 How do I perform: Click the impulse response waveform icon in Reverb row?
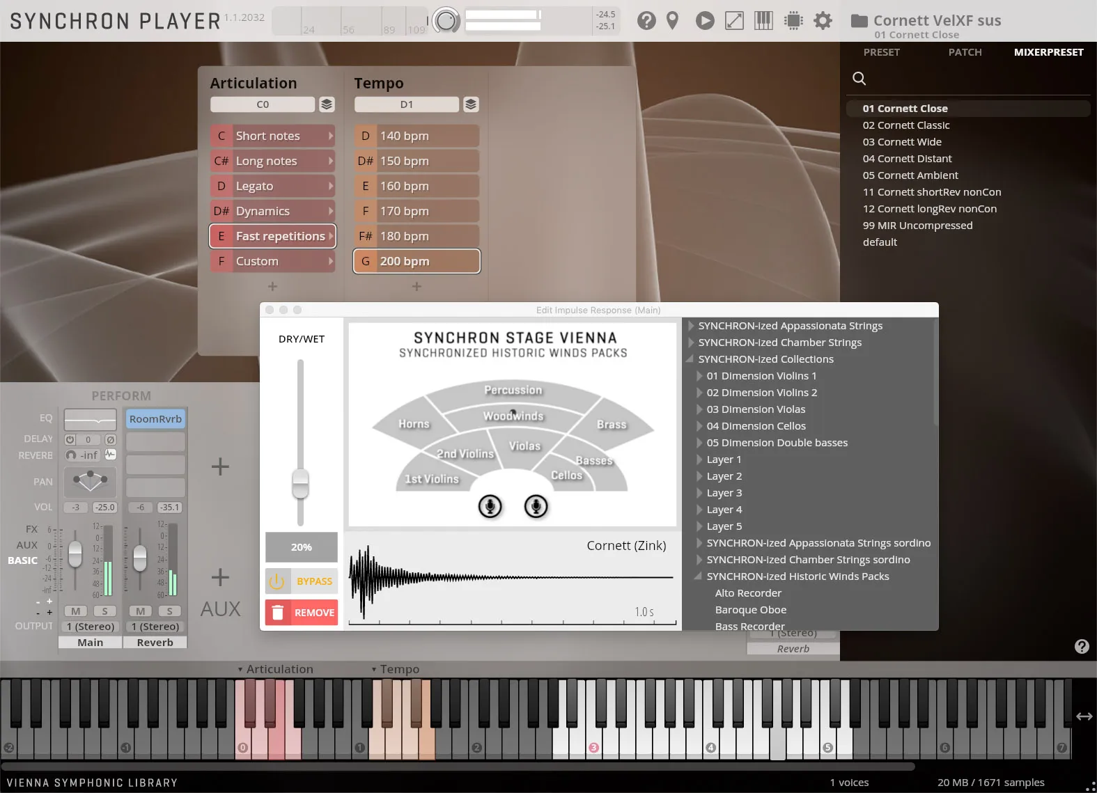[x=111, y=455]
